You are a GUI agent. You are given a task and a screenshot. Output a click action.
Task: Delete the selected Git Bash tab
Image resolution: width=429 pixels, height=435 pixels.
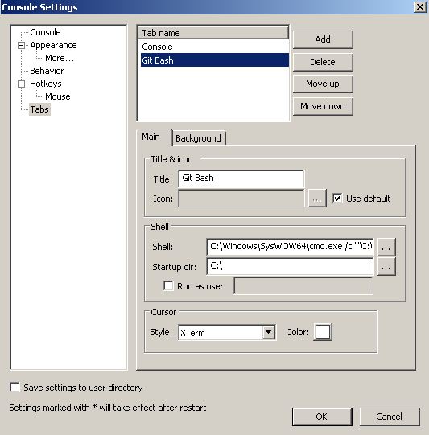click(323, 62)
